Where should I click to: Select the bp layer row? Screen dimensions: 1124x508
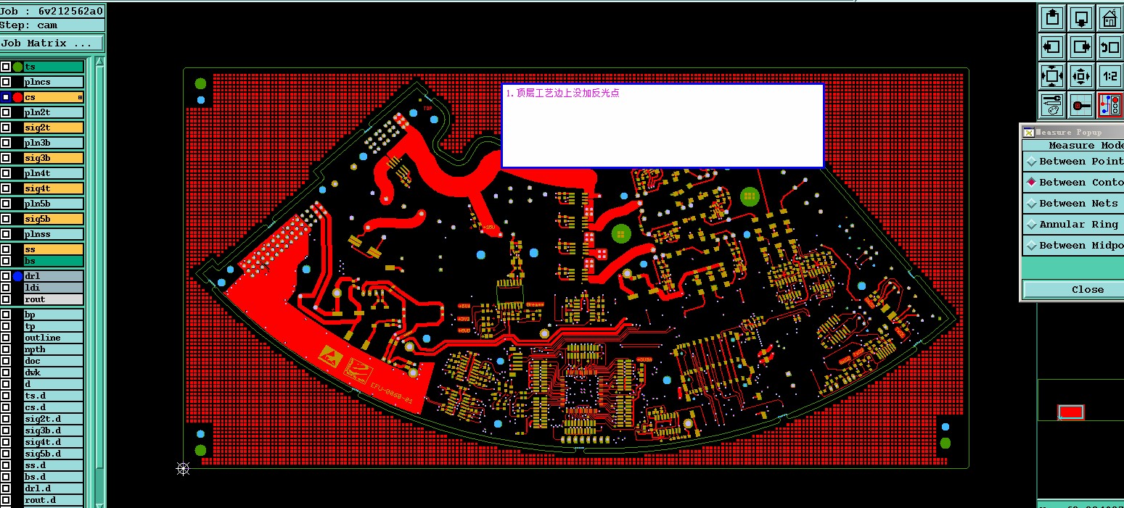pyautogui.click(x=53, y=315)
